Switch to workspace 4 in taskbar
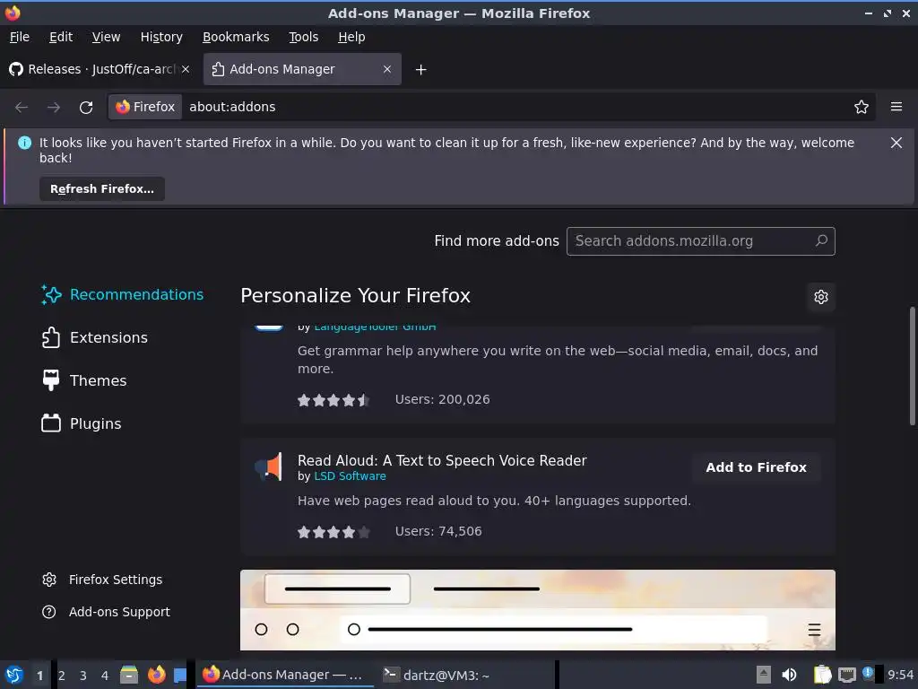The image size is (918, 689). [105, 676]
